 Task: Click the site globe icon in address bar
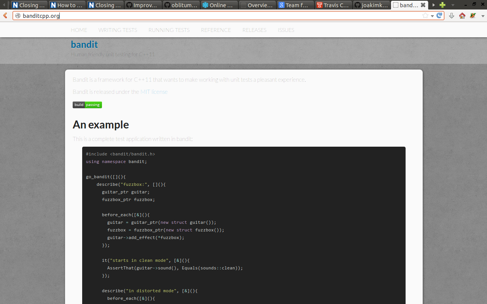point(18,16)
